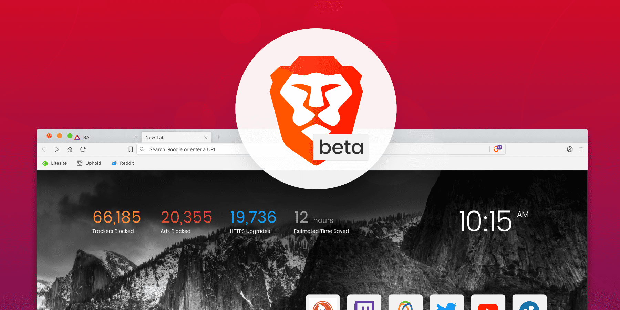
Task: Select the New Tab tab
Action: point(176,137)
